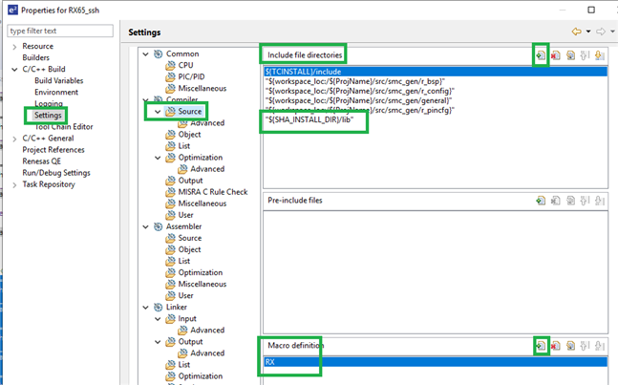Expand the C/C++ General node
This screenshot has height=385, width=618.
pos(14,139)
